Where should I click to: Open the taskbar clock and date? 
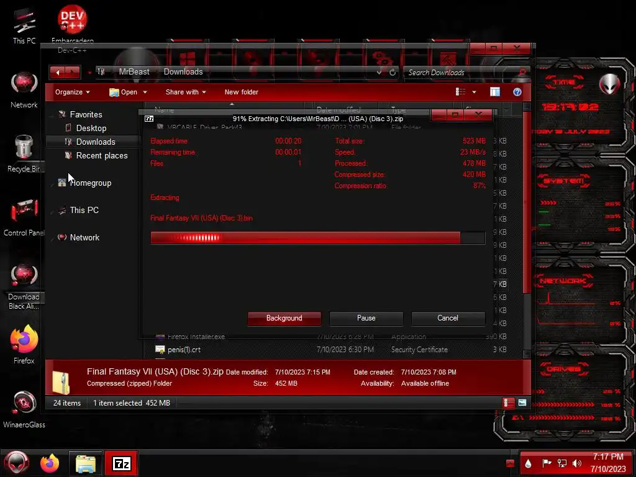pos(608,463)
